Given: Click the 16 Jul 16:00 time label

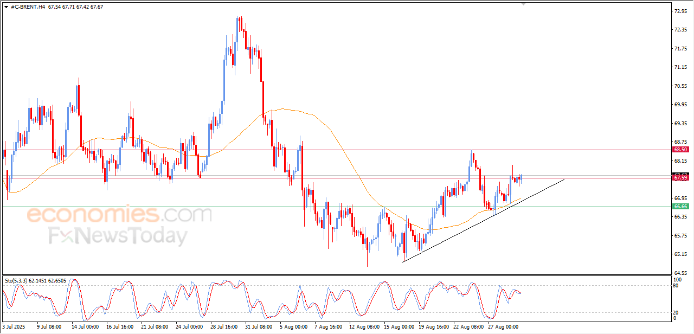Looking at the screenshot, I should (120, 327).
